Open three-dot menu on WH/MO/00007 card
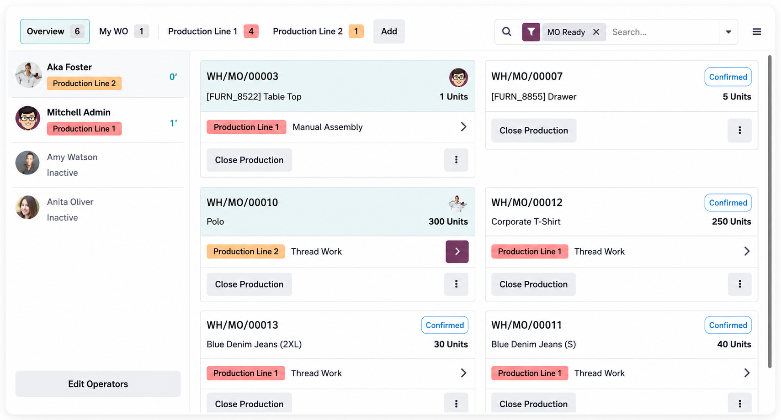 pyautogui.click(x=739, y=131)
